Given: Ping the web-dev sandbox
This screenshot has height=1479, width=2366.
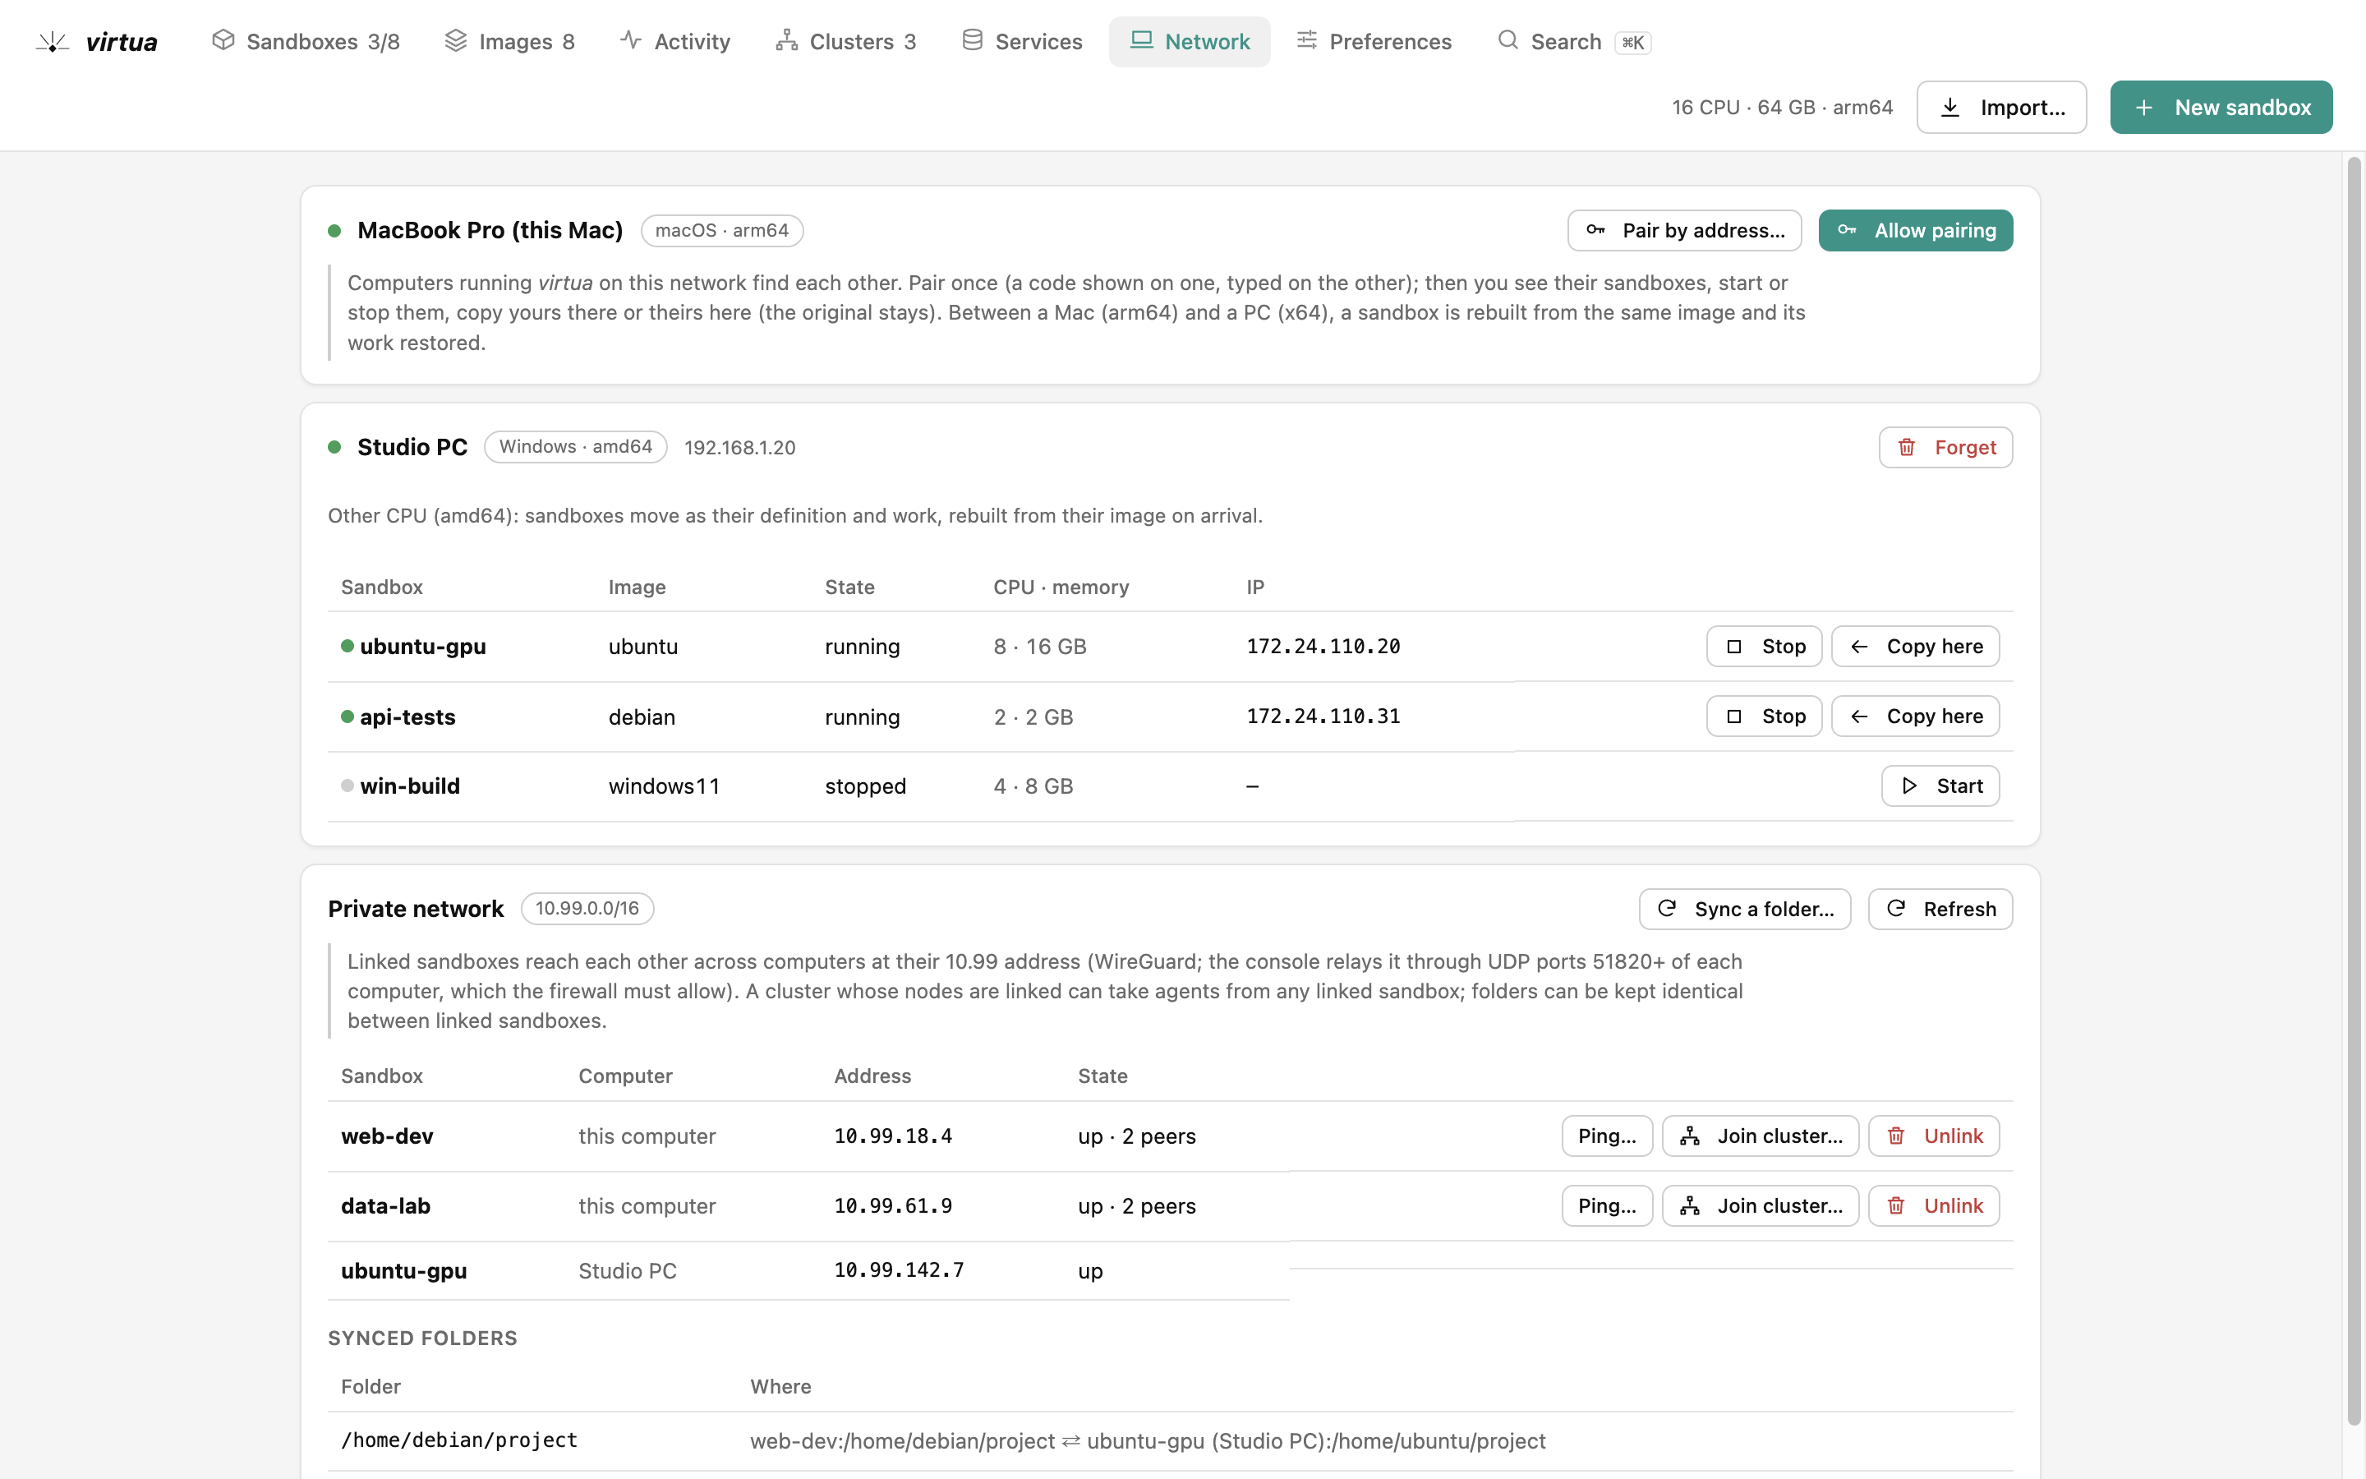Looking at the screenshot, I should [1606, 1136].
